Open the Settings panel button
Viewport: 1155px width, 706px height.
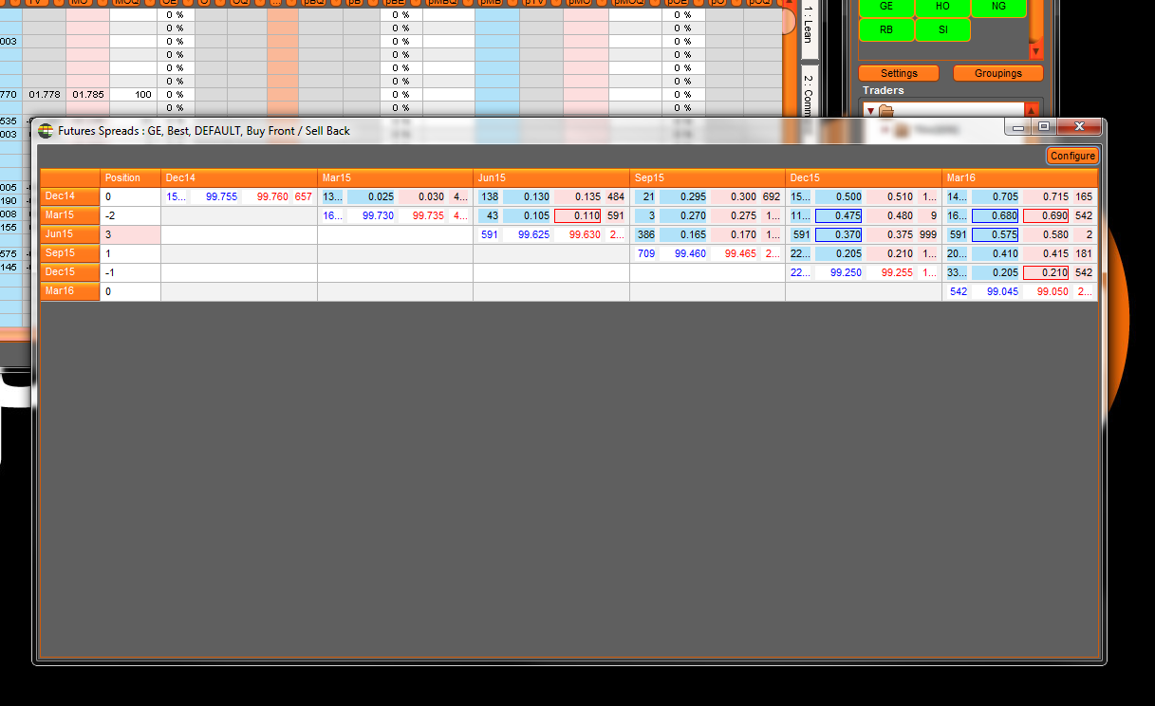pos(899,73)
